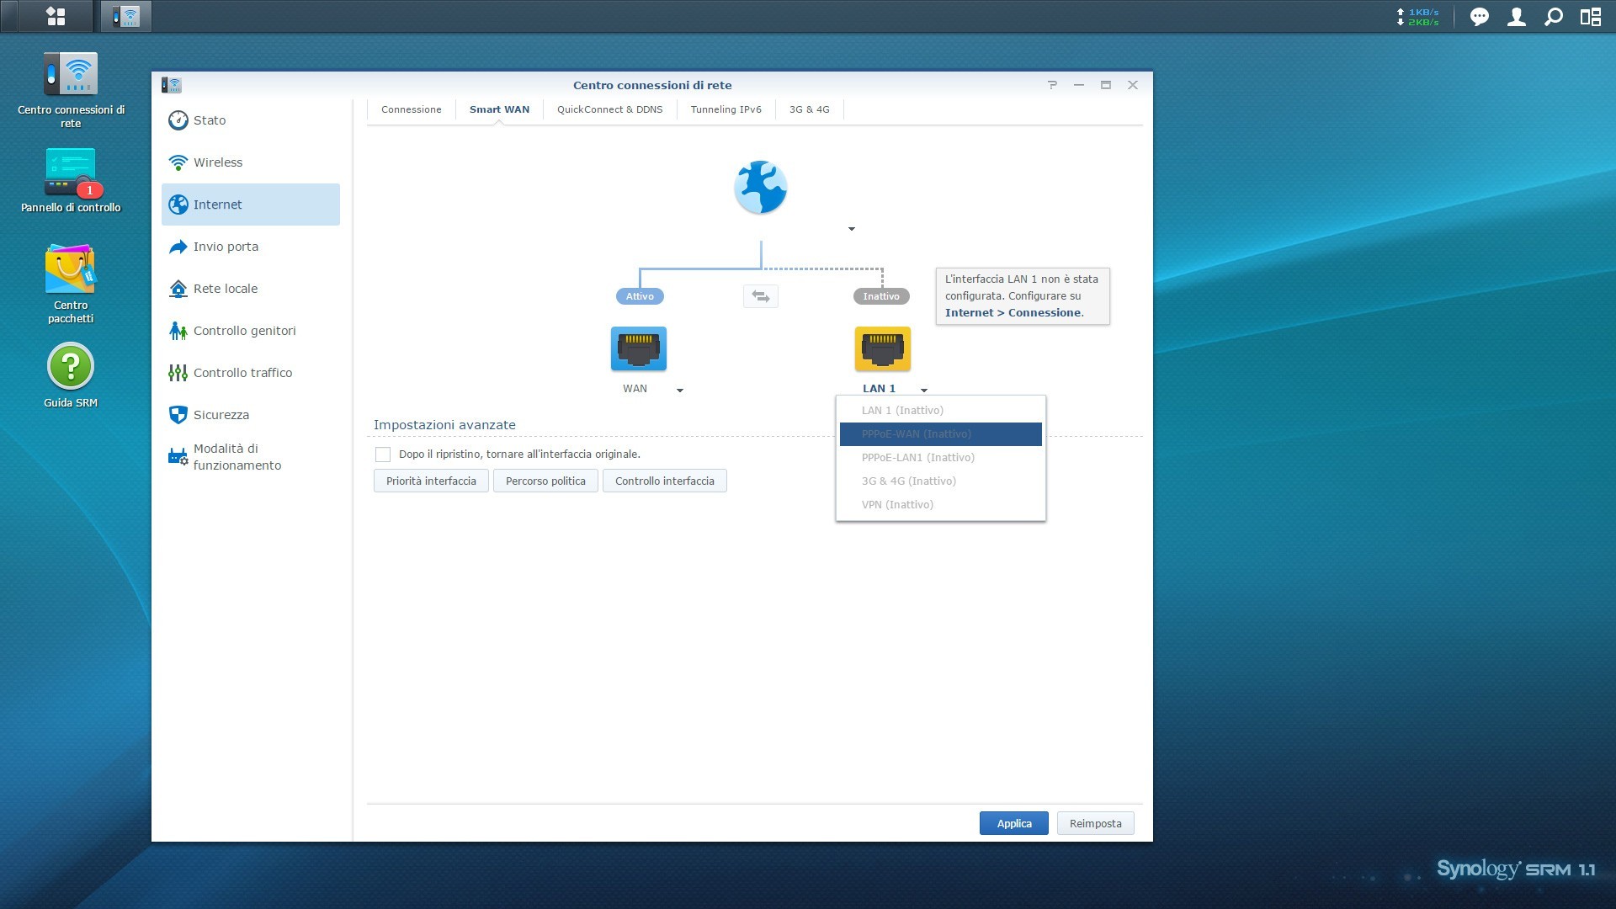This screenshot has height=909, width=1616.
Task: Launch Centro pacchetti from the desktop
Action: (71, 270)
